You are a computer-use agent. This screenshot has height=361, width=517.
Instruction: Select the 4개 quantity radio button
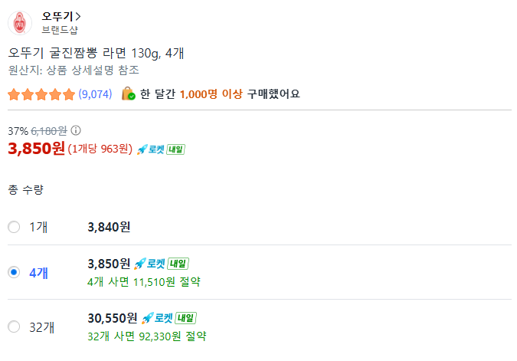pyautogui.click(x=14, y=272)
